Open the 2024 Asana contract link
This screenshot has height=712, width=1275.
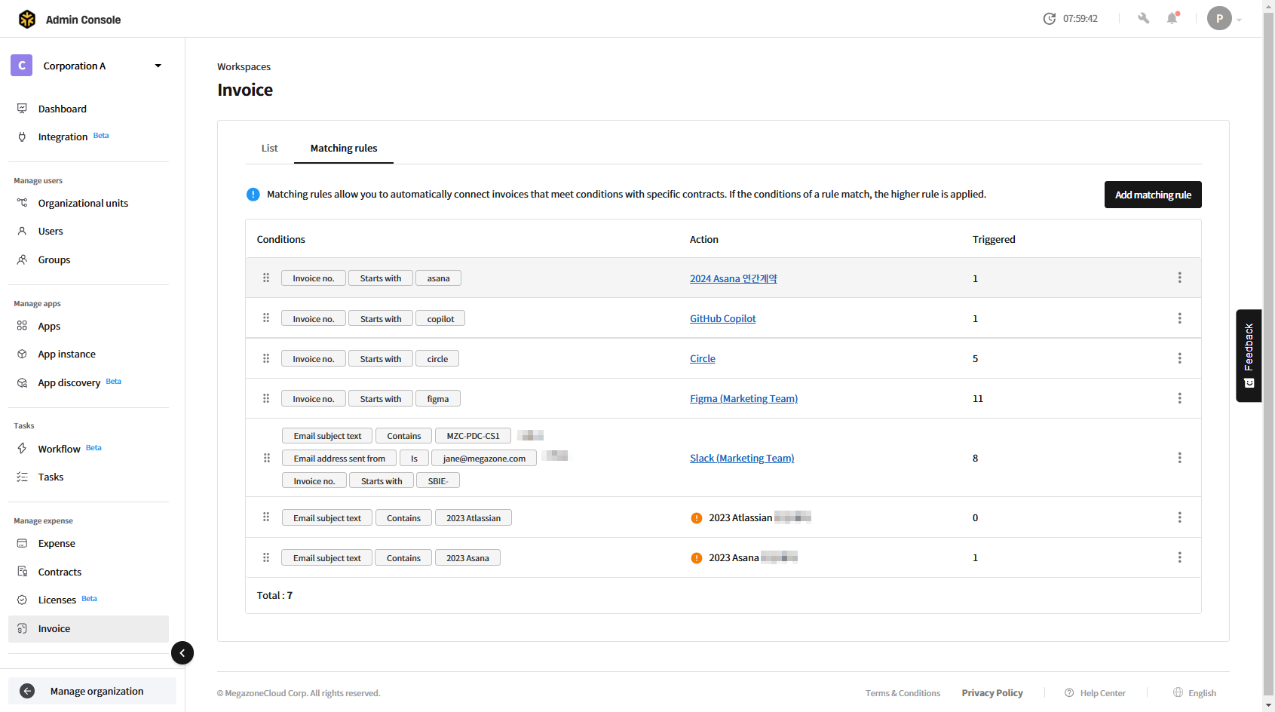coord(733,278)
